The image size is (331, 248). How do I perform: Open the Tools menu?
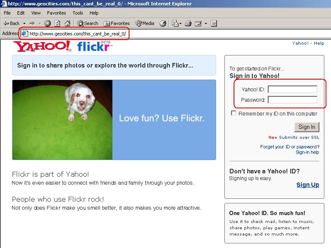pyautogui.click(x=78, y=13)
